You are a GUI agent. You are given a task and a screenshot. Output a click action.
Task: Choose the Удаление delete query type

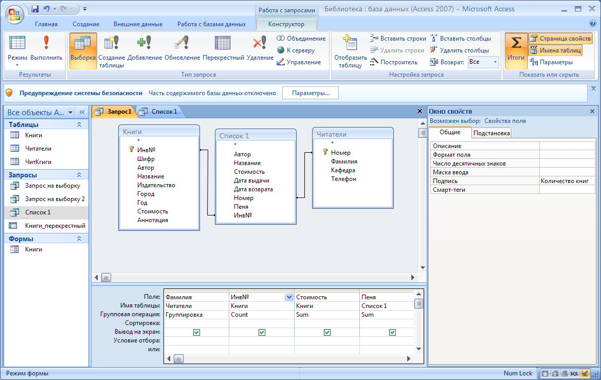pyautogui.click(x=260, y=49)
